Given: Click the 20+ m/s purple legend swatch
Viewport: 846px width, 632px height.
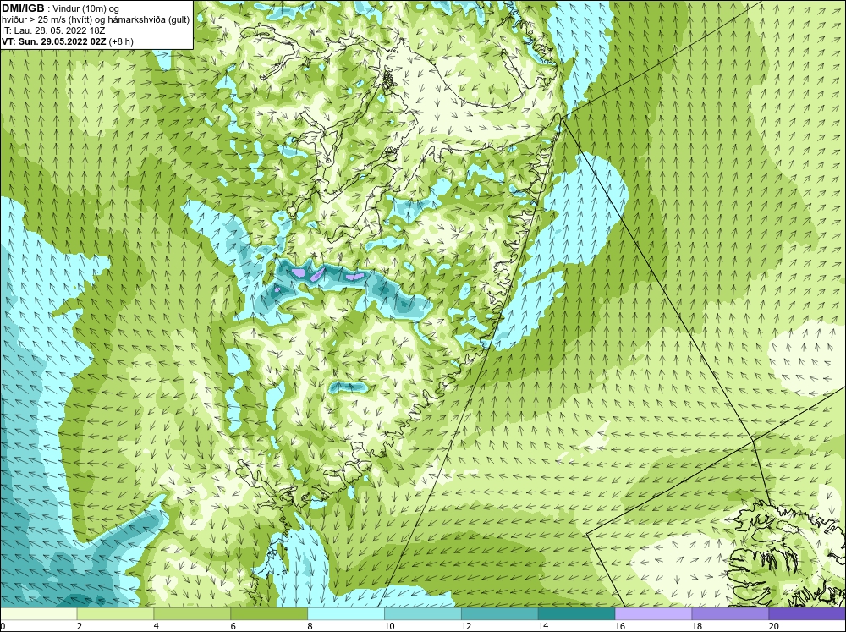Looking at the screenshot, I should click(807, 614).
